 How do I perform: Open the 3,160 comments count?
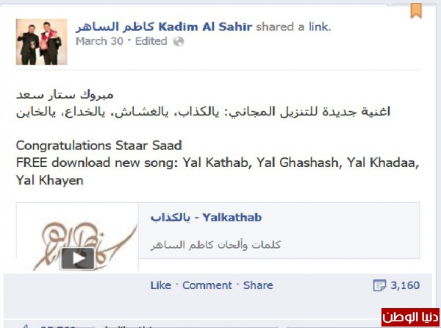(x=405, y=285)
